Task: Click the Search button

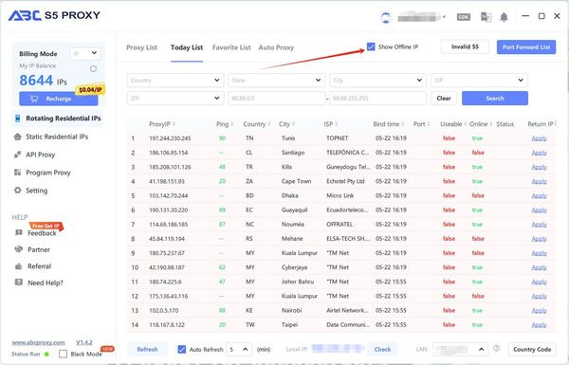Action: click(x=495, y=99)
